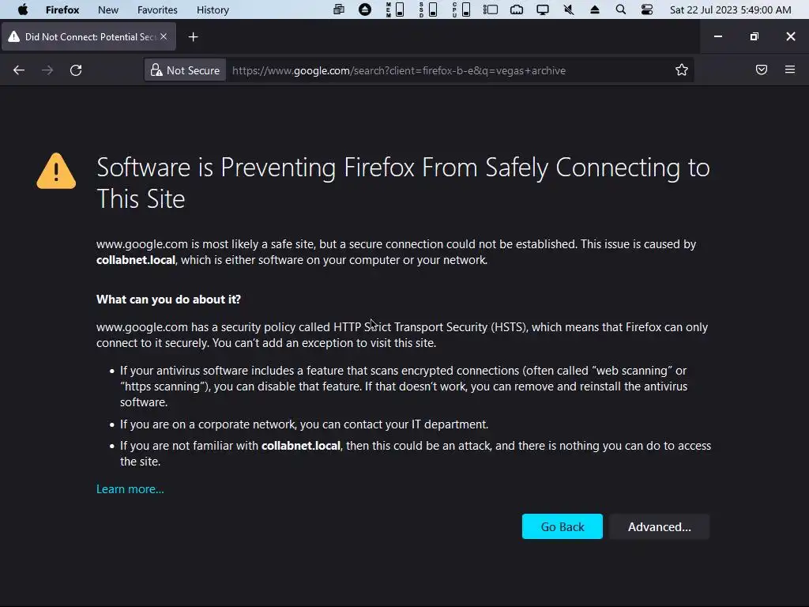Open the Favorites menu
Screen dimensions: 809x607
[157, 9]
